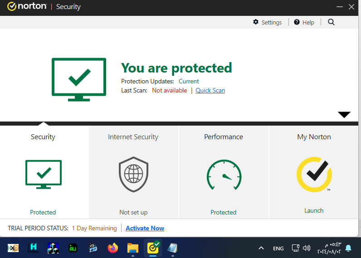Click the Internet Security shield globe icon

pos(133,175)
